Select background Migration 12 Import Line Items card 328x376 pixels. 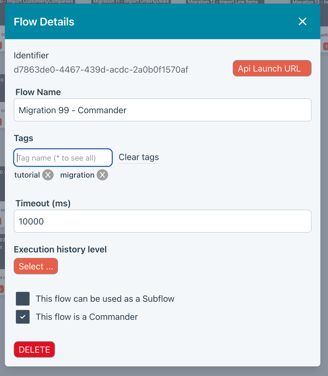click(x=223, y=2)
